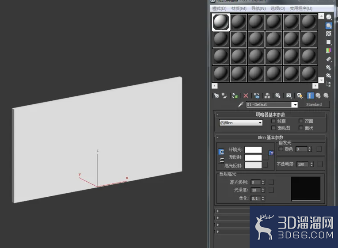Screen dimensions: 338x248
Task: Click the Make Preview icon
Action: (x=329, y=59)
